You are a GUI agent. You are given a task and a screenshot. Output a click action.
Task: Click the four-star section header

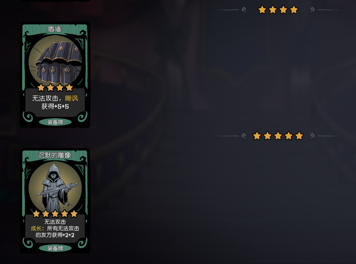[278, 10]
